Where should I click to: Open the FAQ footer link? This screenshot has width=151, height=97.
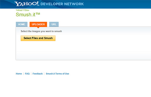click(27, 74)
